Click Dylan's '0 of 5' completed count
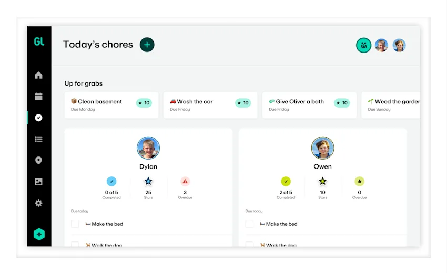 (111, 193)
